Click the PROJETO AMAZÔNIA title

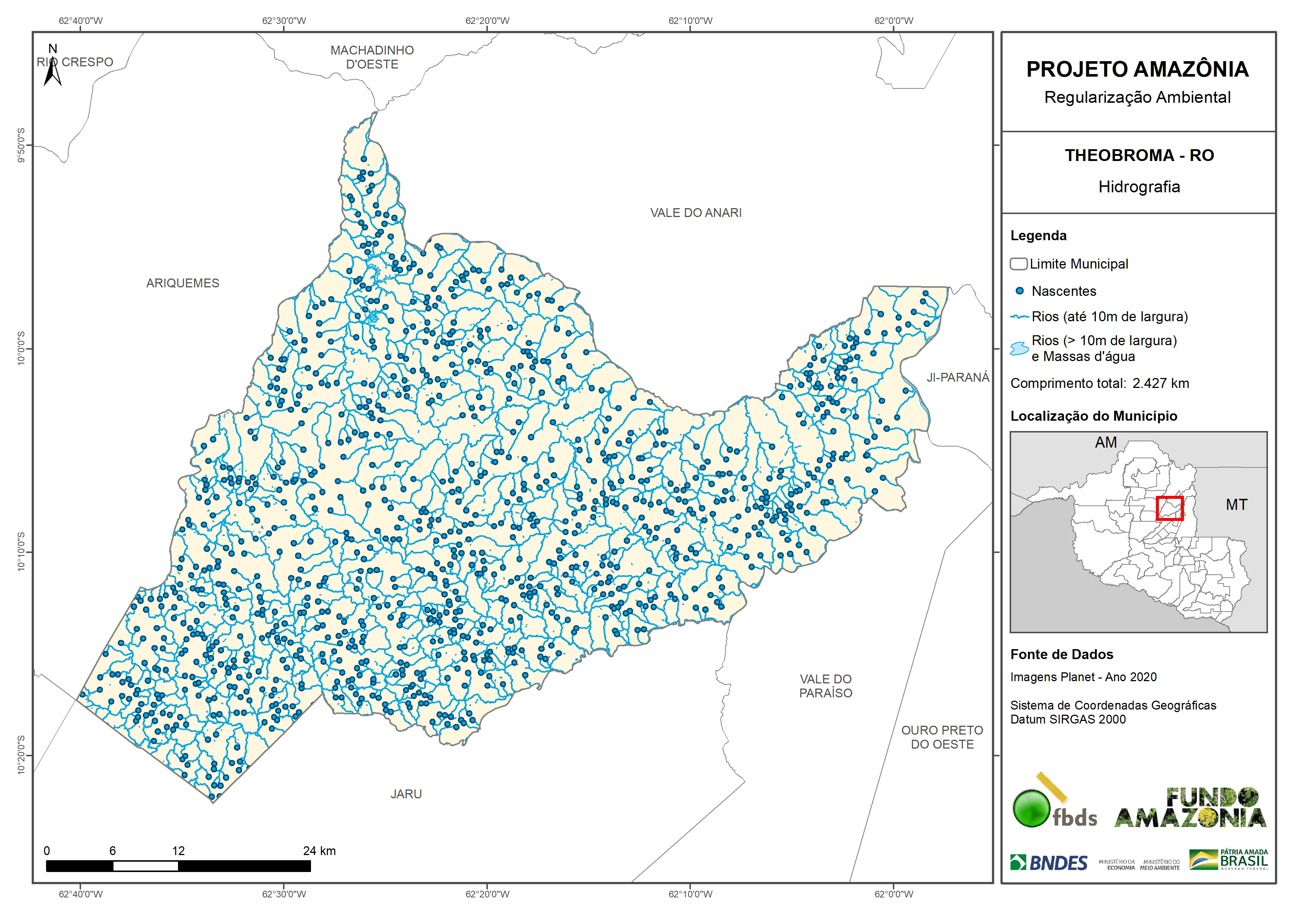tap(1138, 69)
